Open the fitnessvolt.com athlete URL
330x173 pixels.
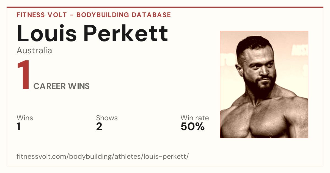[103, 157]
